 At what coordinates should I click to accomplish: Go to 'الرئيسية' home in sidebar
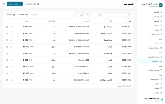coord(151,12)
